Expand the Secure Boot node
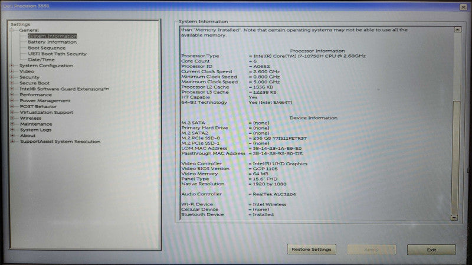Viewport: 472px width, 265px height. click(x=12, y=83)
